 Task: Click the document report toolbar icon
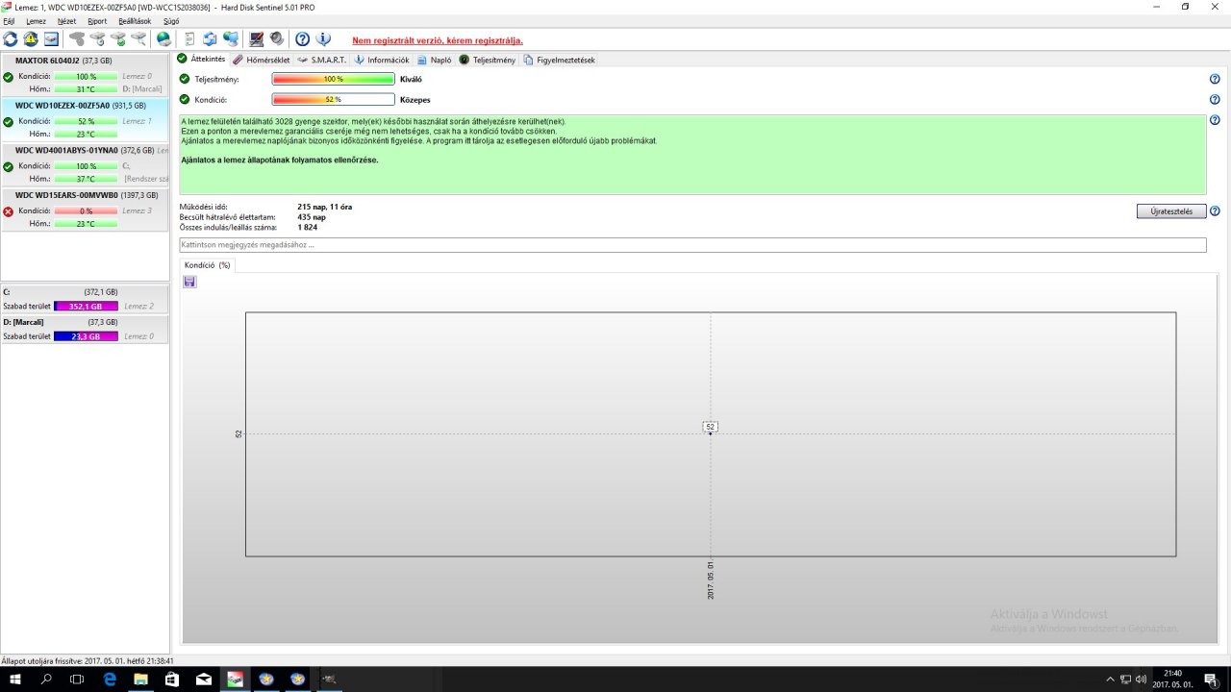point(189,39)
